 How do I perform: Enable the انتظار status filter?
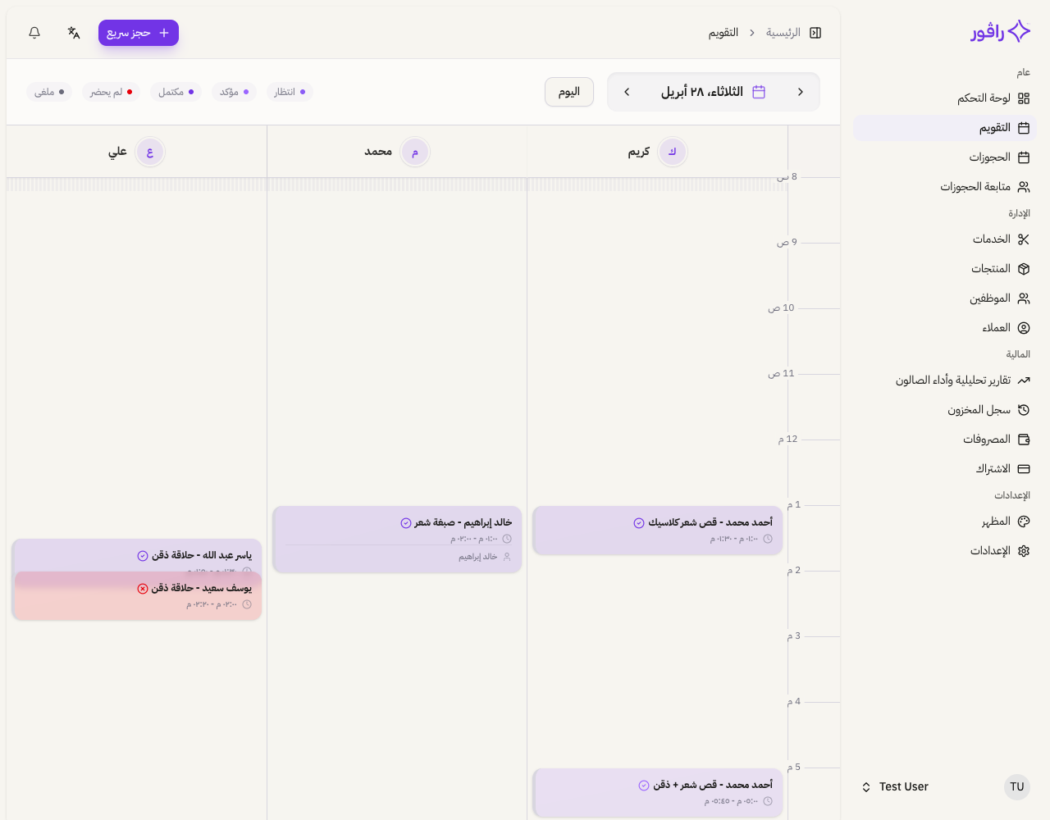coord(290,92)
